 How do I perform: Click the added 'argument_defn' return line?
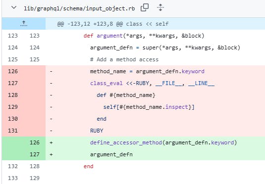(111, 154)
